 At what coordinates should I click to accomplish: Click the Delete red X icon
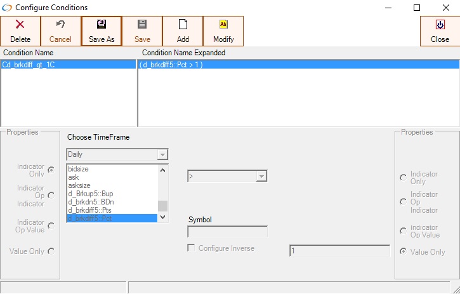tap(20, 25)
